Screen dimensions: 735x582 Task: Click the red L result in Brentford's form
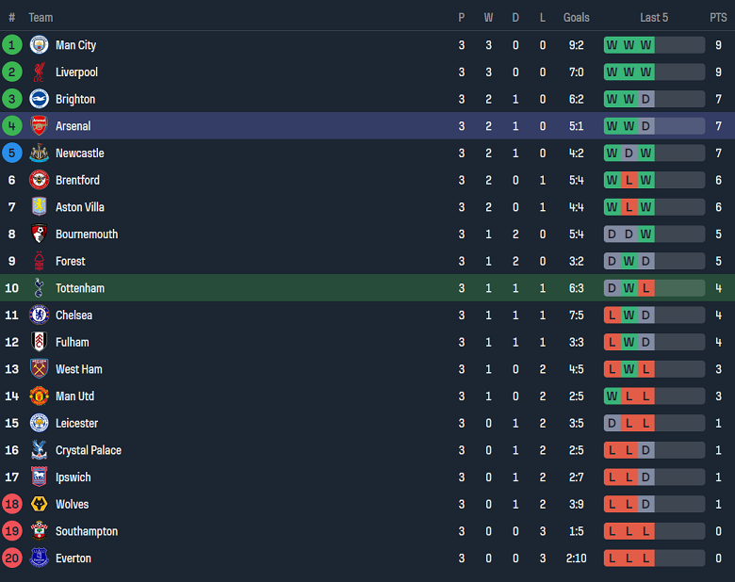pos(629,181)
